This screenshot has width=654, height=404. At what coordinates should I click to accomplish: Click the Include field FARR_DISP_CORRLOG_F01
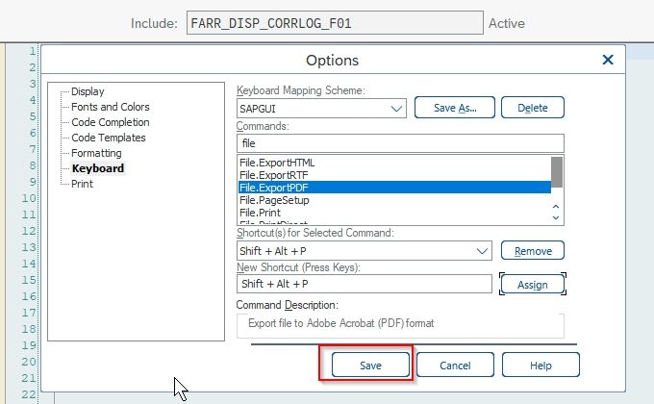[335, 23]
